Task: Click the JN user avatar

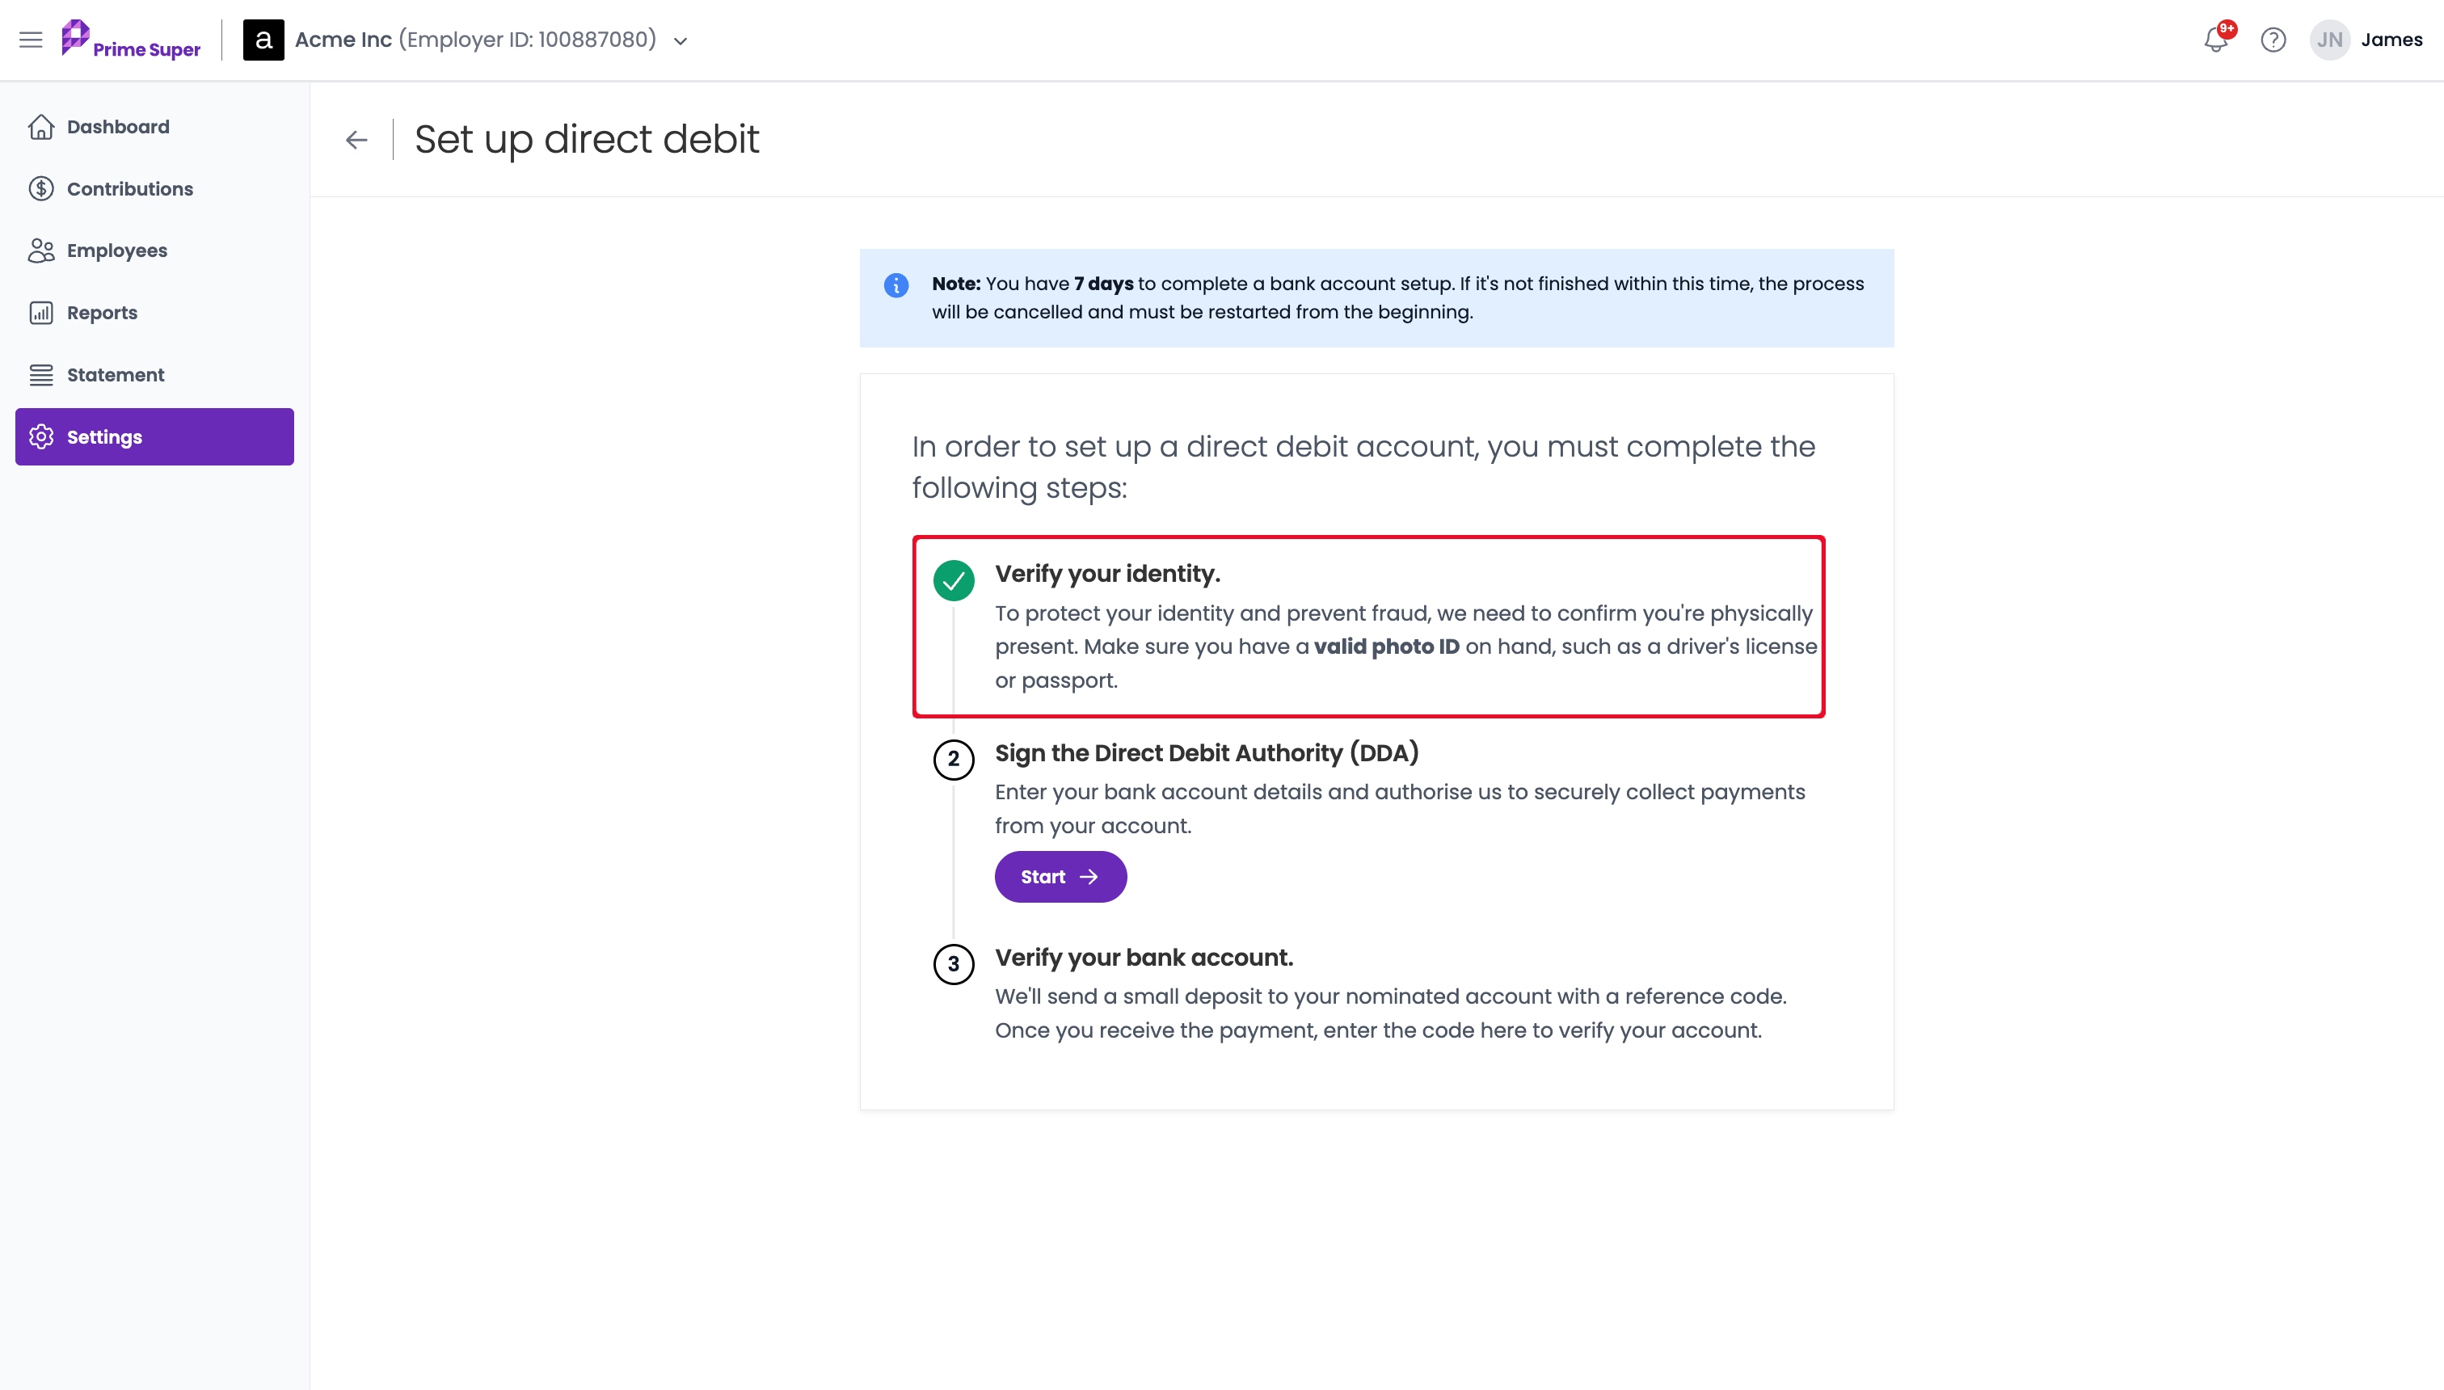Action: pyautogui.click(x=2329, y=40)
